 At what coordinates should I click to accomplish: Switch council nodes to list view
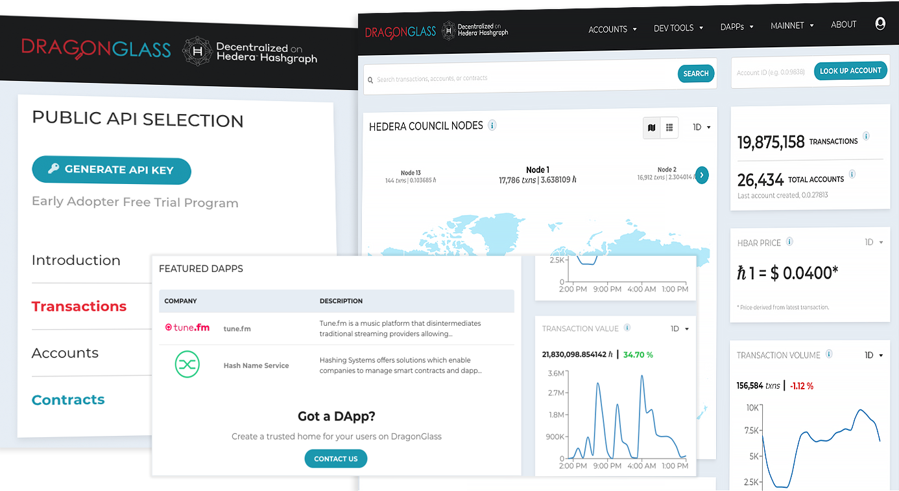click(669, 128)
